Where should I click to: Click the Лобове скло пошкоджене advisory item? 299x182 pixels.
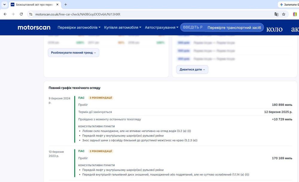[x=137, y=131]
